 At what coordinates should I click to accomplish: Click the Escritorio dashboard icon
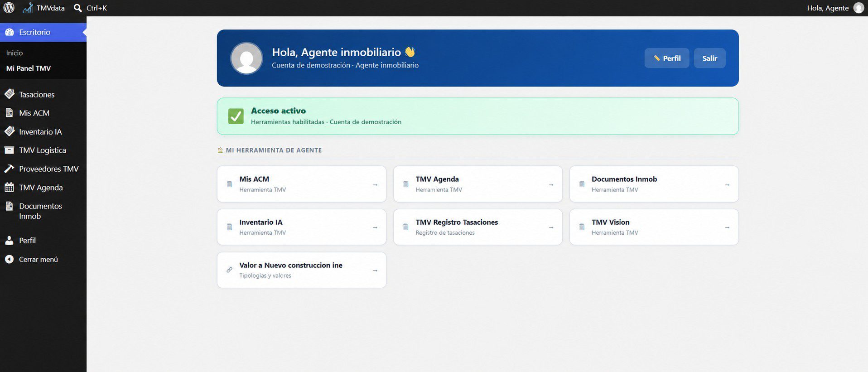tap(10, 32)
